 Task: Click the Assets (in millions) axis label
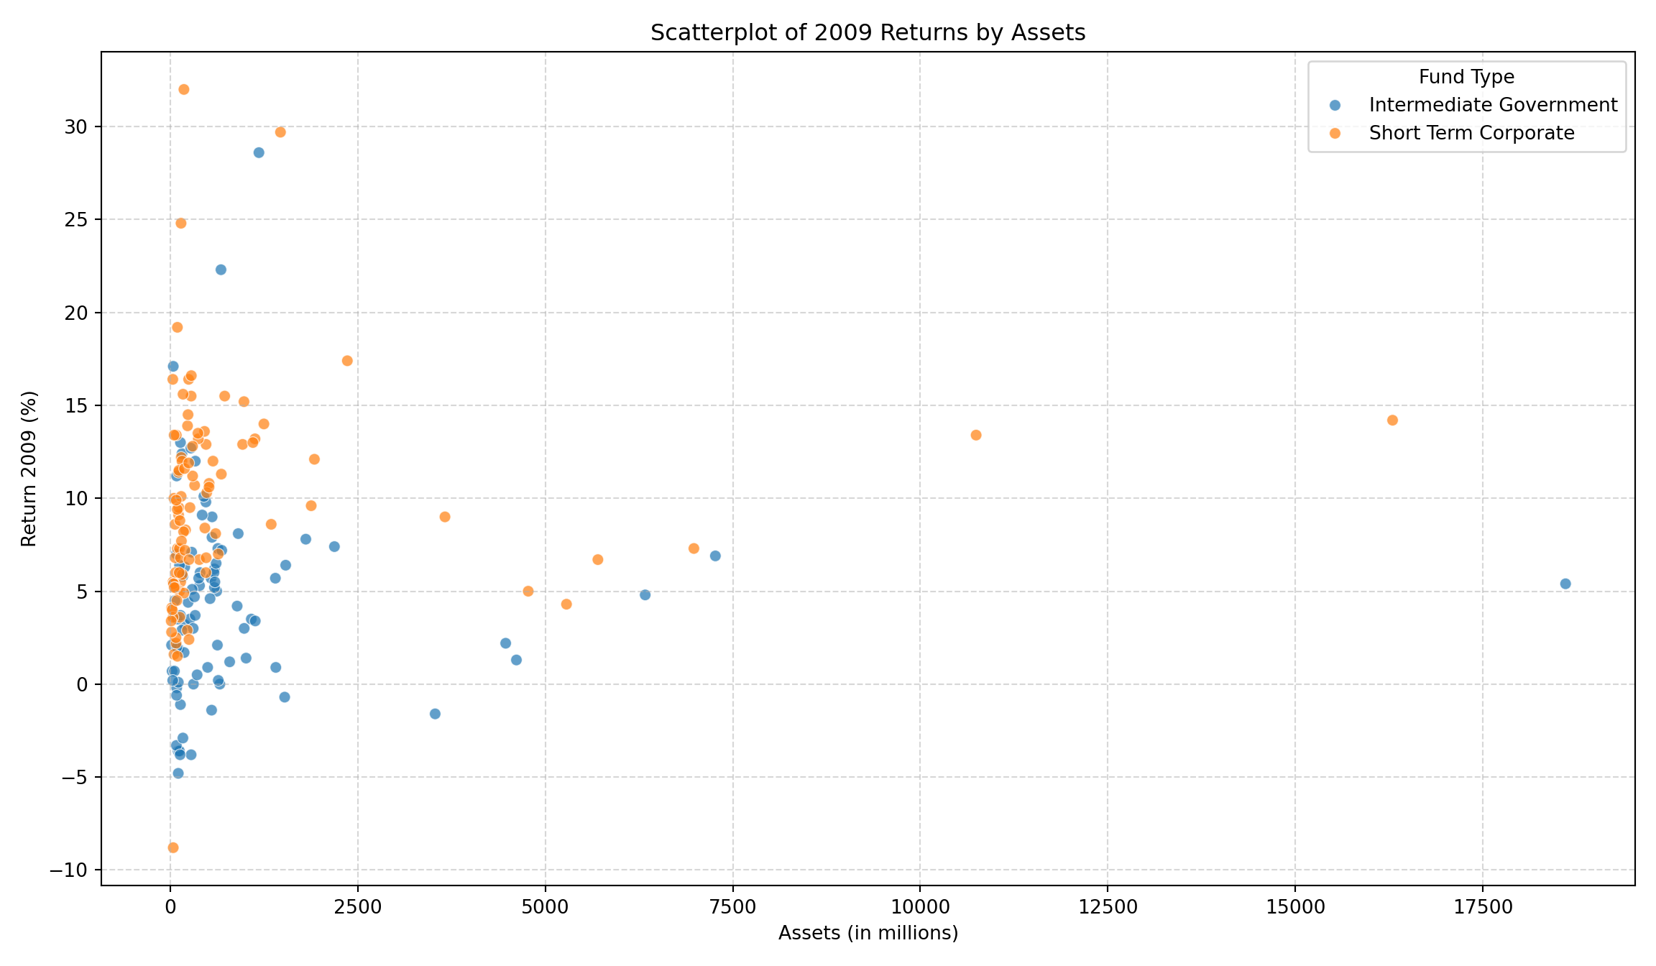coord(868,933)
